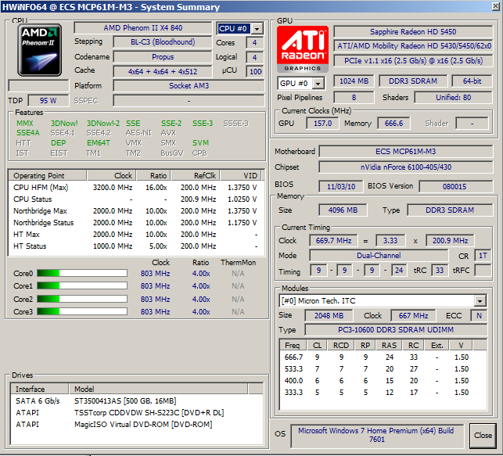Image resolution: width=503 pixels, height=456 pixels.
Task: Select the MagicISO Virtual DVD-ROM drive entry
Action: click(137, 425)
